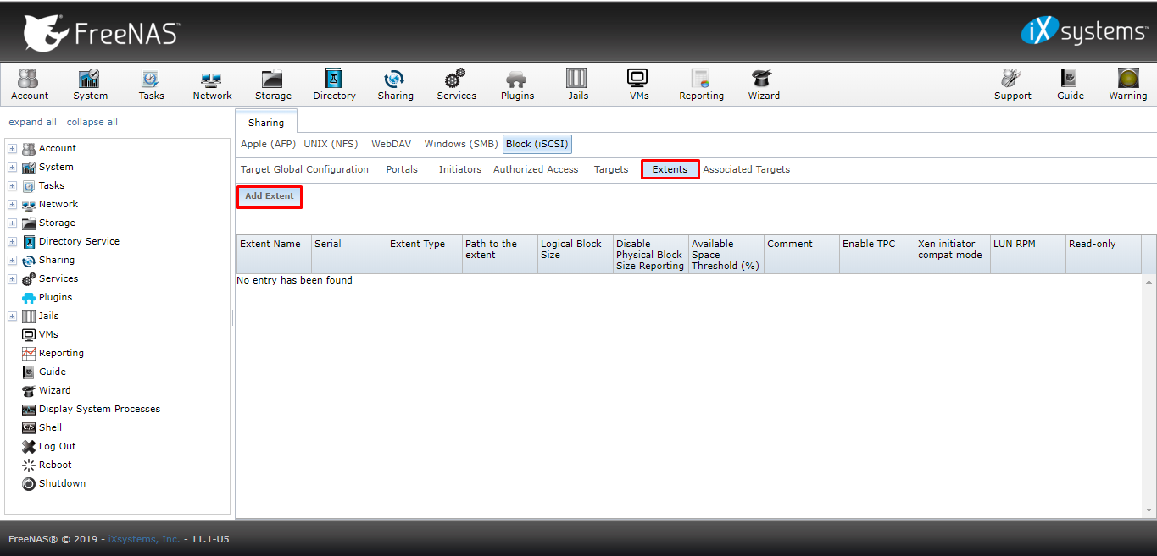Expand the Tasks tree node

13,185
